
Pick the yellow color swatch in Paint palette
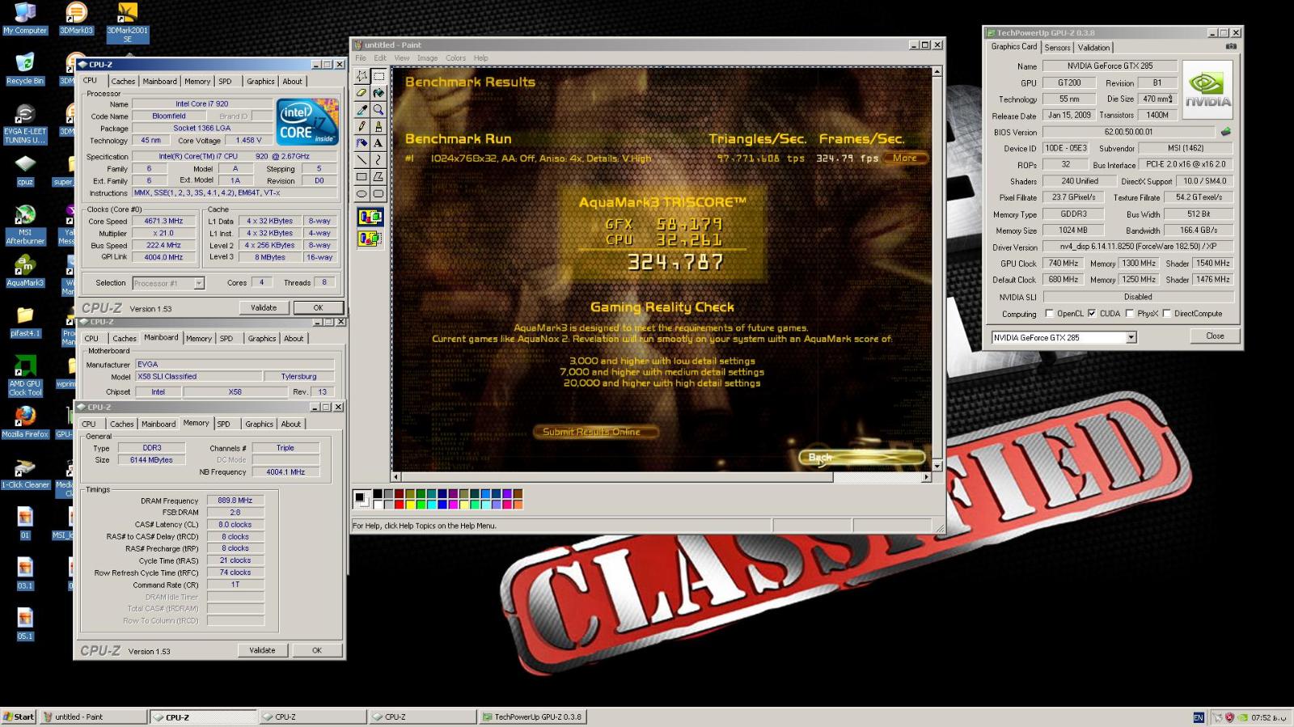[x=409, y=505]
